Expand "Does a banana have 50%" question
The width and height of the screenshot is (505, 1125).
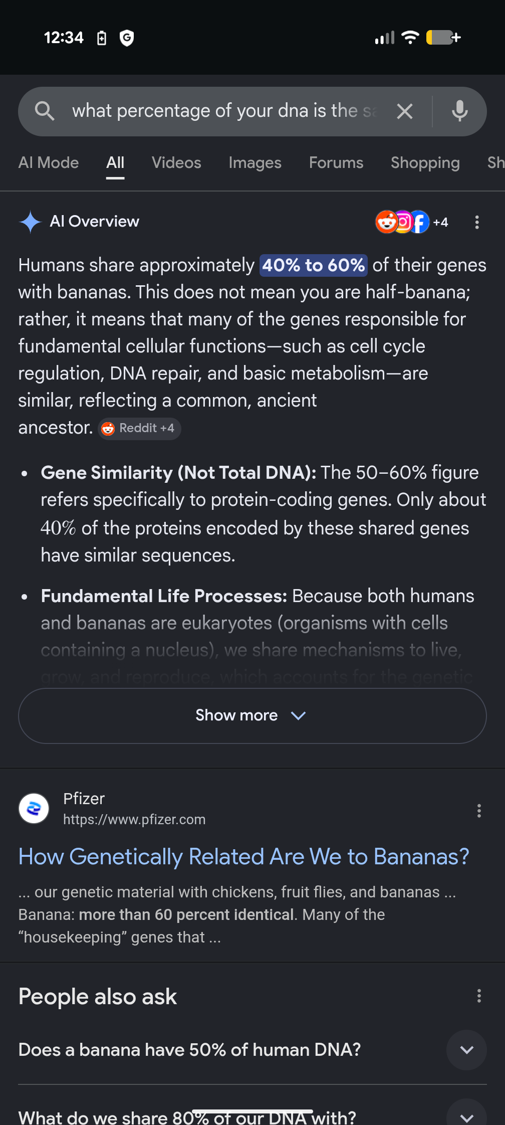466,1050
